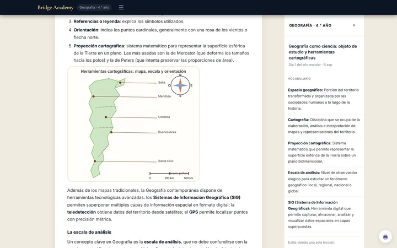Select the Espacio geográfico vocabulary term
Image resolution: width=397 pixels, height=248 pixels.
305,90
